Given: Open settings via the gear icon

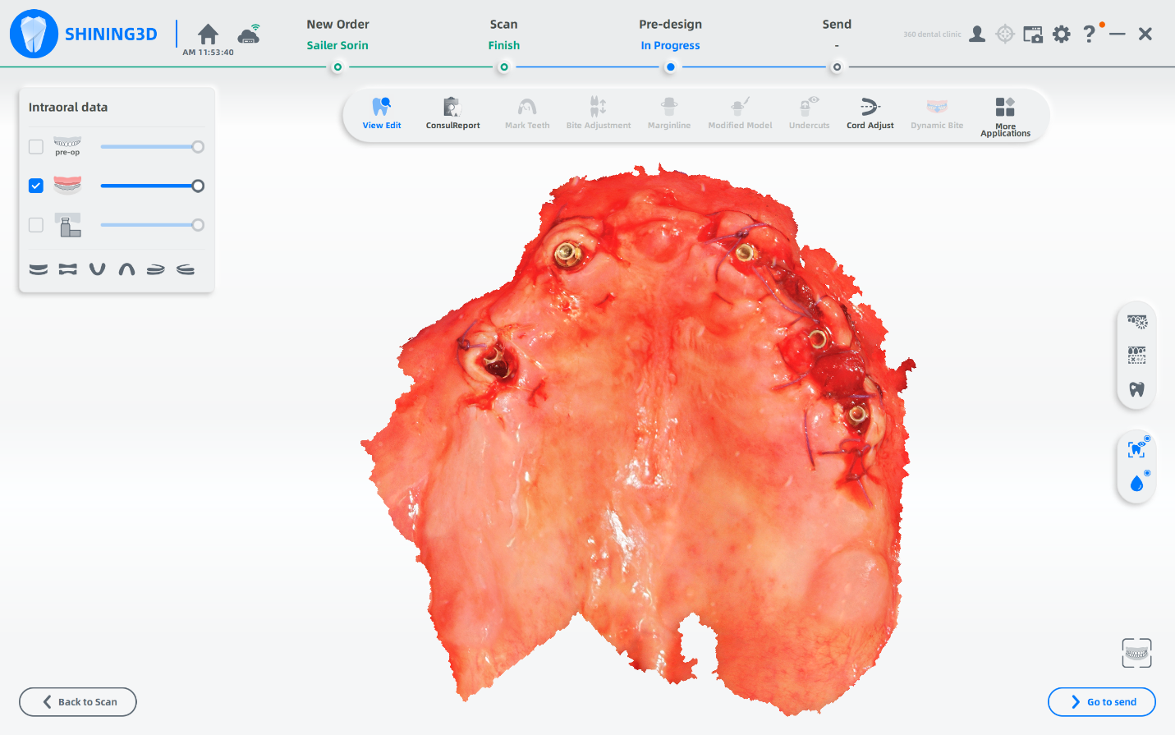Looking at the screenshot, I should [1062, 34].
